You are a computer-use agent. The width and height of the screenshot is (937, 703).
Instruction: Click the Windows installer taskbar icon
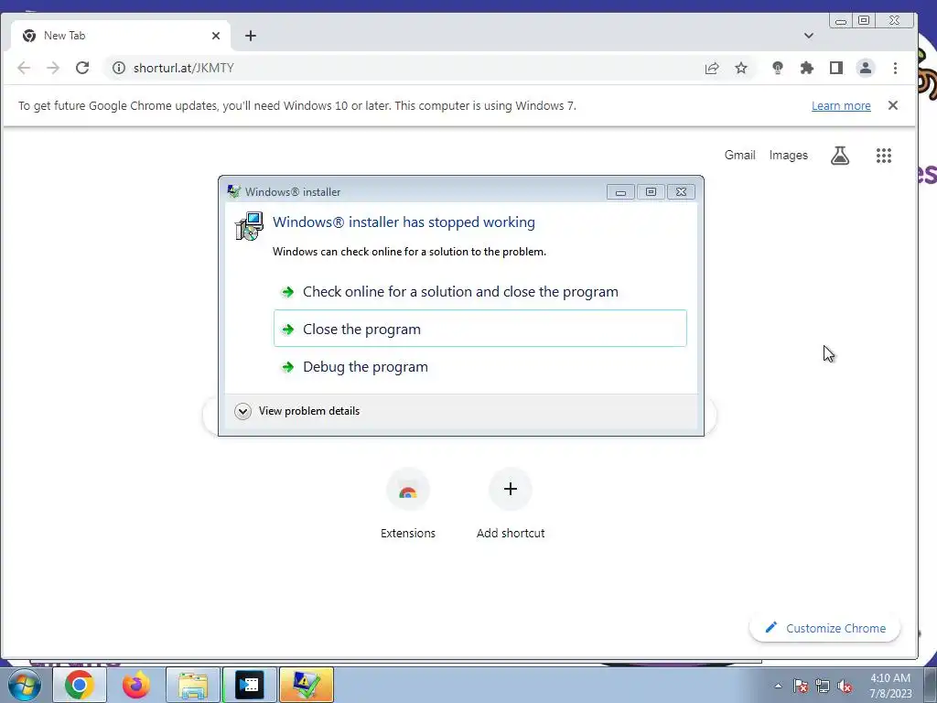pyautogui.click(x=306, y=685)
